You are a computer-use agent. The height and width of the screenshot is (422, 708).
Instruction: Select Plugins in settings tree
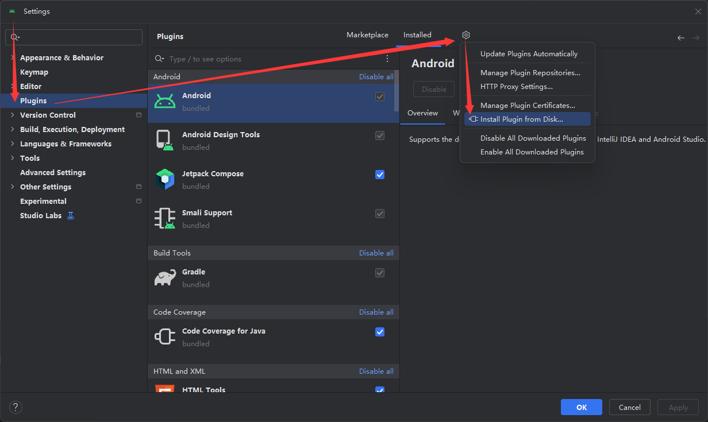(33, 100)
